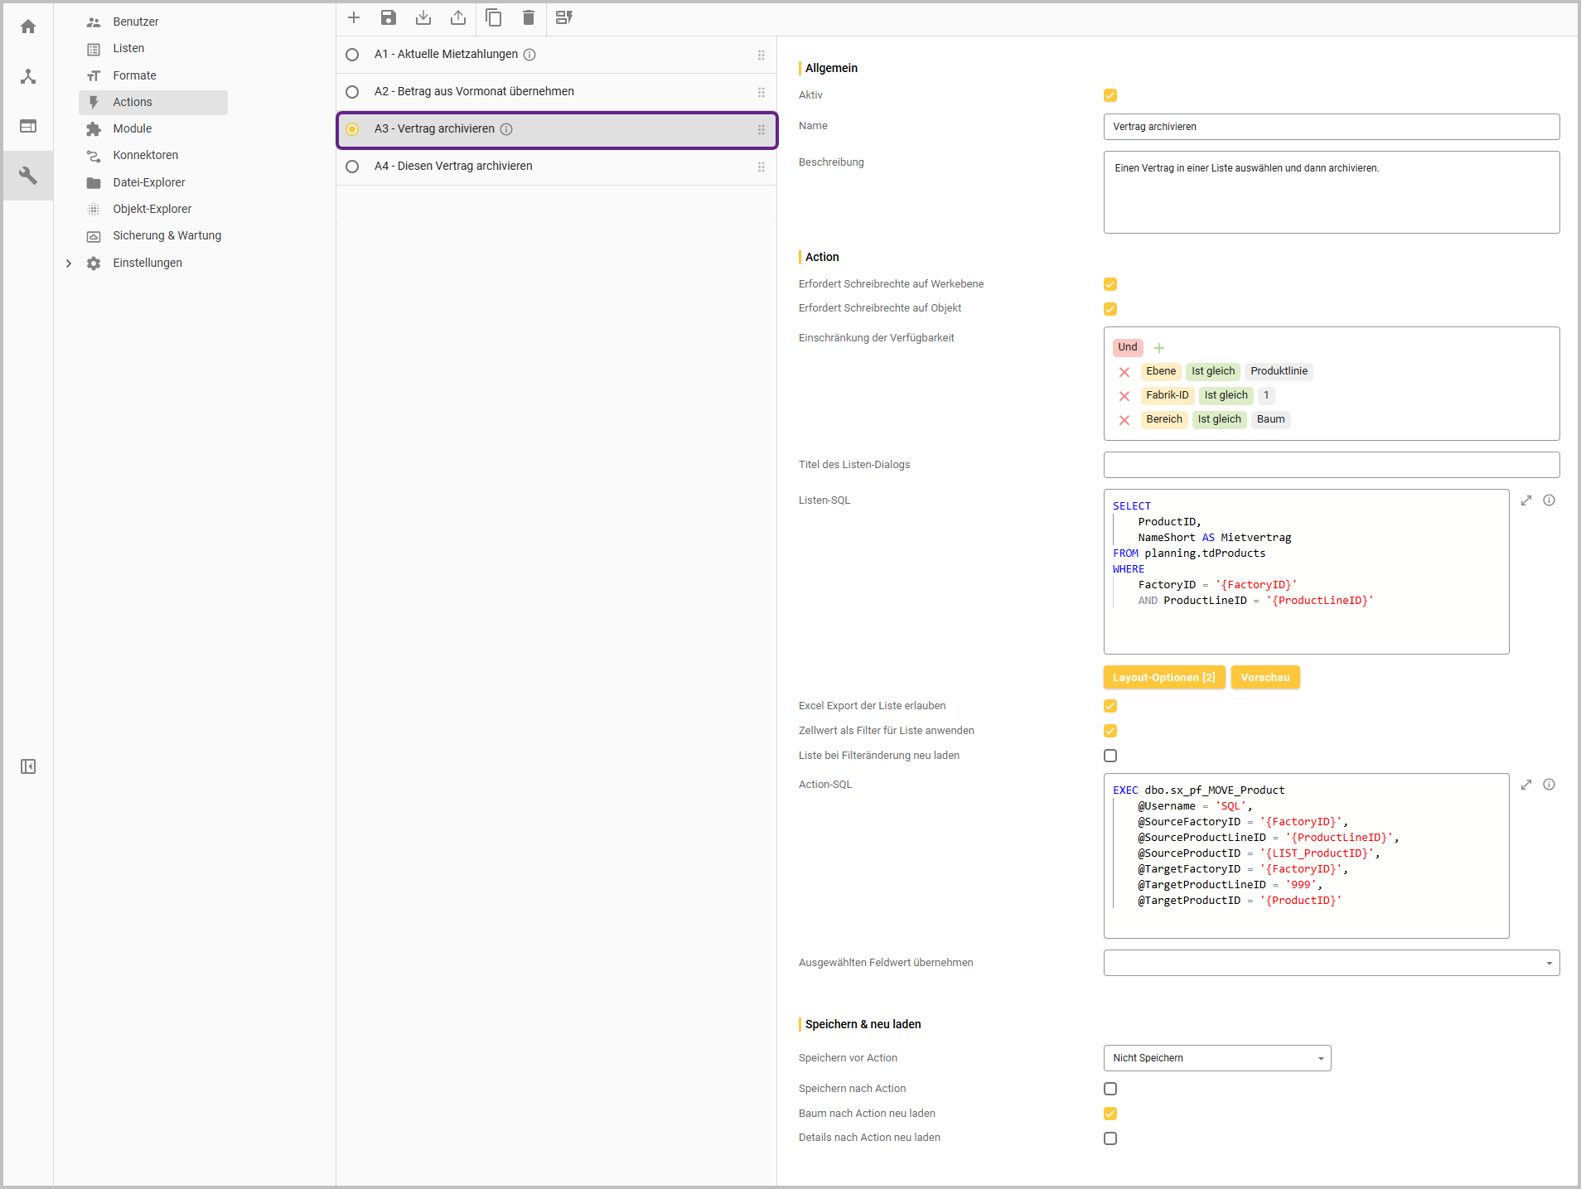
Task: Add a new condition with green plus
Action: point(1159,348)
